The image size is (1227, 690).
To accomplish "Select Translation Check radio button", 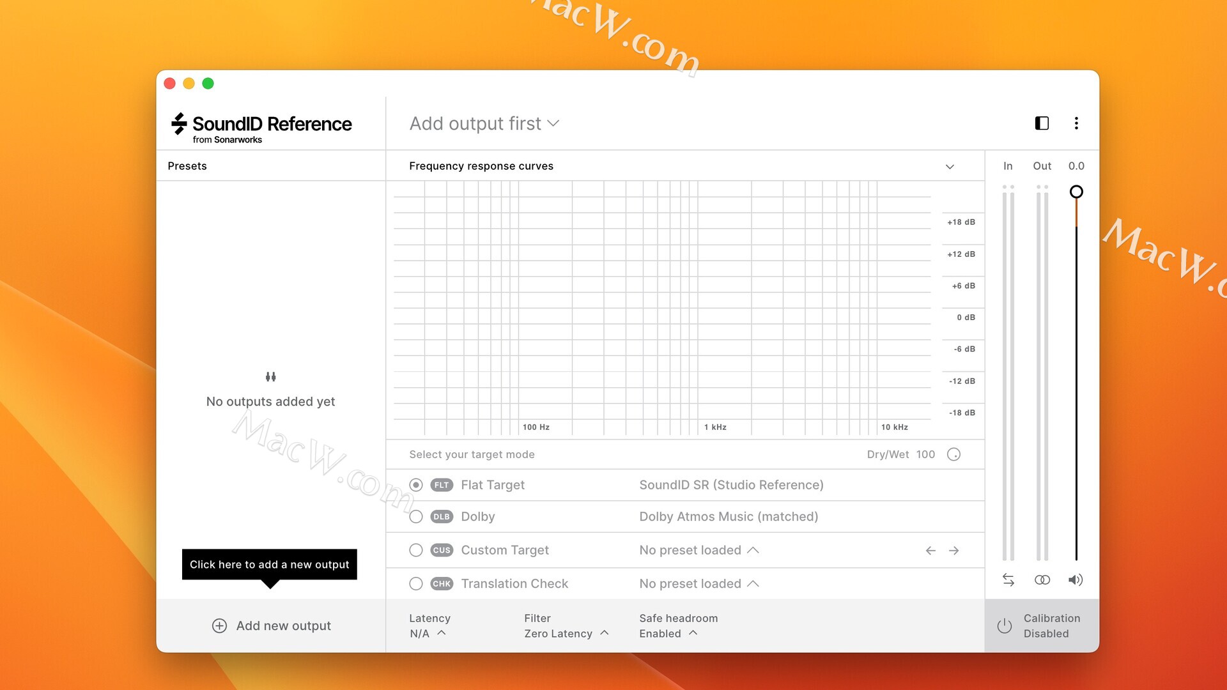I will coord(416,584).
